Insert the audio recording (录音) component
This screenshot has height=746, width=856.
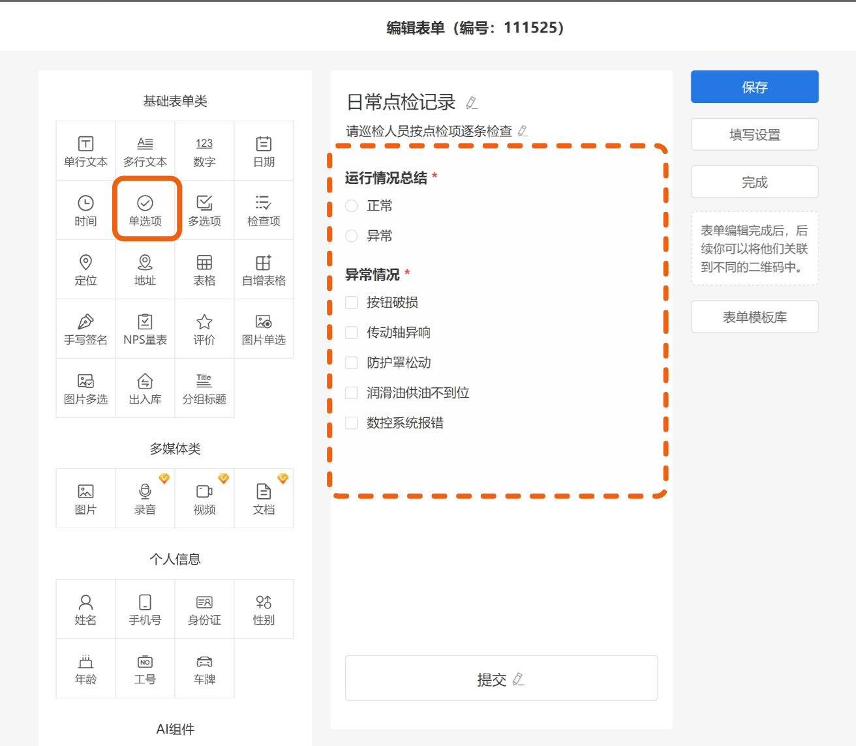[x=145, y=498]
